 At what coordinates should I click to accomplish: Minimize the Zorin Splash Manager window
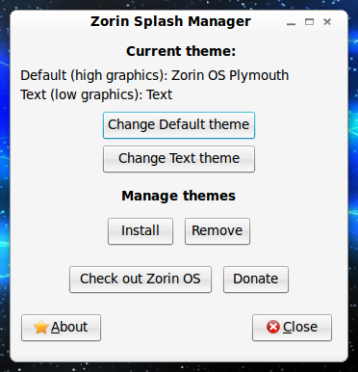291,22
